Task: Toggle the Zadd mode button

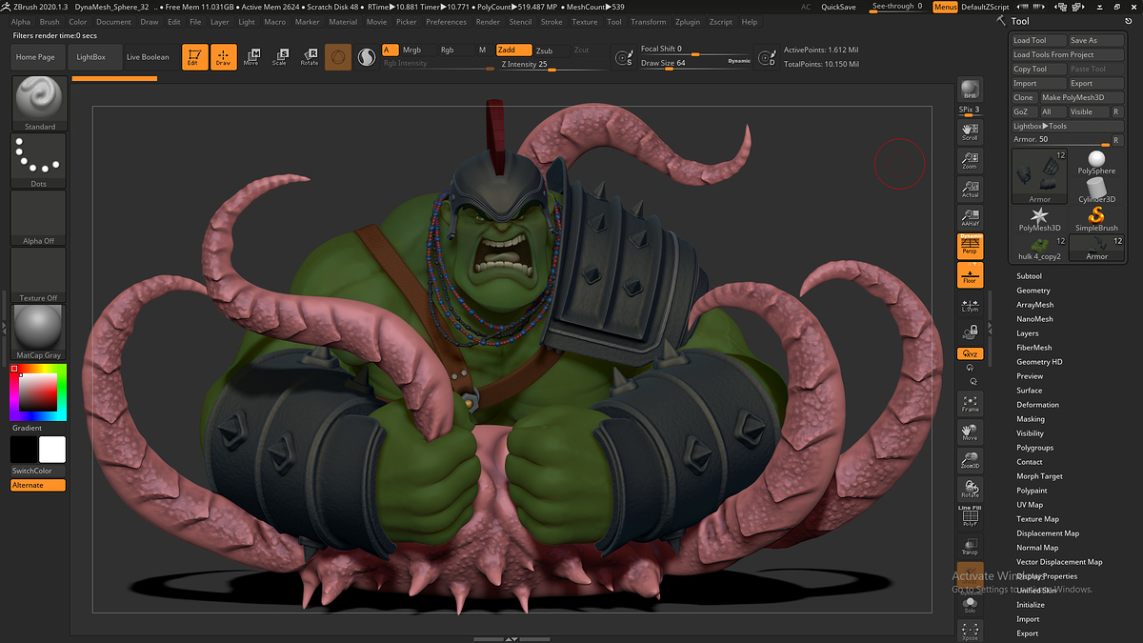Action: (513, 50)
